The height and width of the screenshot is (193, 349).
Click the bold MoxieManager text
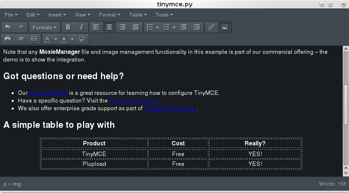pyautogui.click(x=60, y=52)
